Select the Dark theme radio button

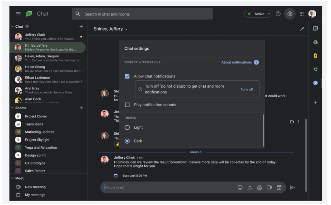point(127,141)
